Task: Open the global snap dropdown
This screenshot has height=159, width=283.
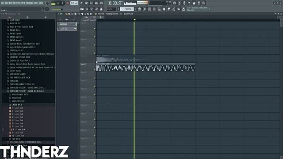Action: pyautogui.click(x=111, y=9)
